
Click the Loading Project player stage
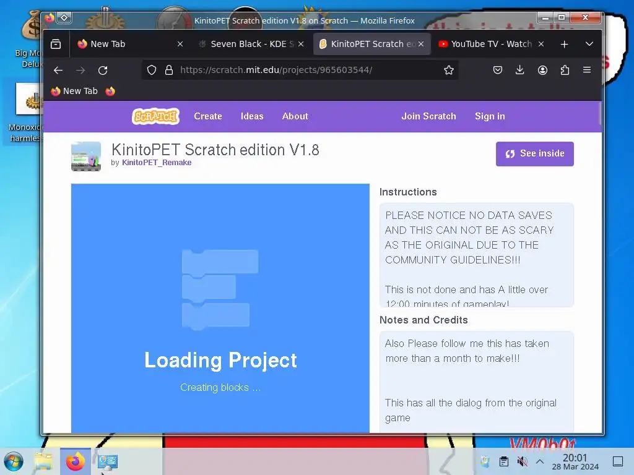coord(220,308)
